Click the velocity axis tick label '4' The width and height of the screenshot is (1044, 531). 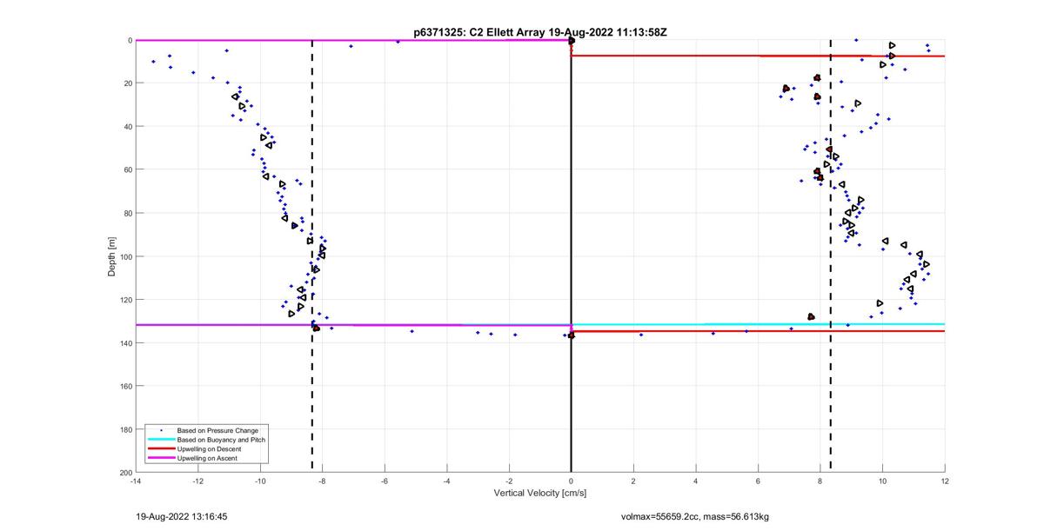[696, 480]
